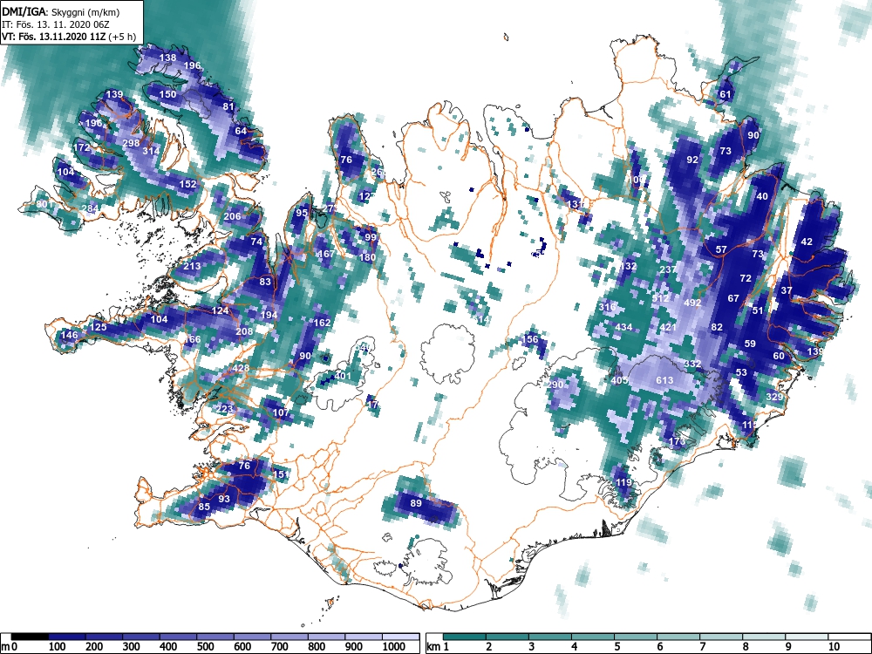Viewport: 872px width, 654px height.
Task: Click the visibility value 428
Action: (241, 368)
